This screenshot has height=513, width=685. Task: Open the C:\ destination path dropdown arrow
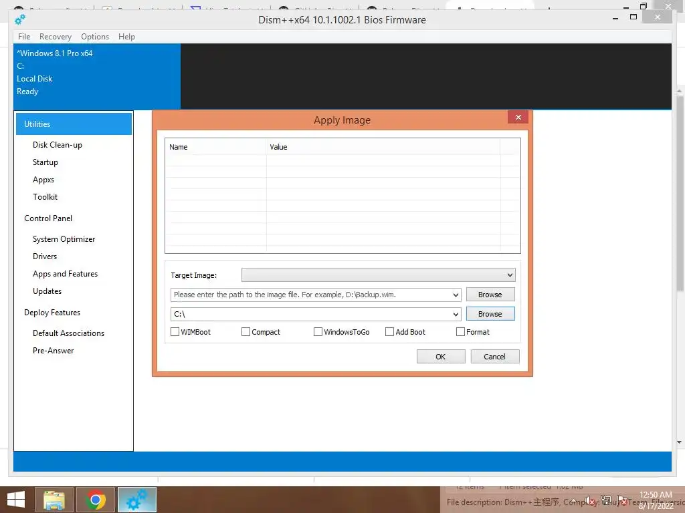[x=456, y=314]
